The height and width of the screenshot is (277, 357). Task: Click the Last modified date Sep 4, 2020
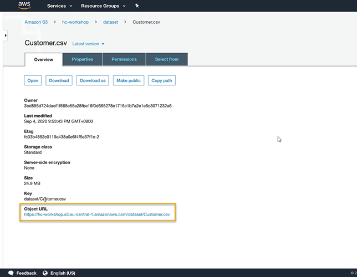[58, 121]
